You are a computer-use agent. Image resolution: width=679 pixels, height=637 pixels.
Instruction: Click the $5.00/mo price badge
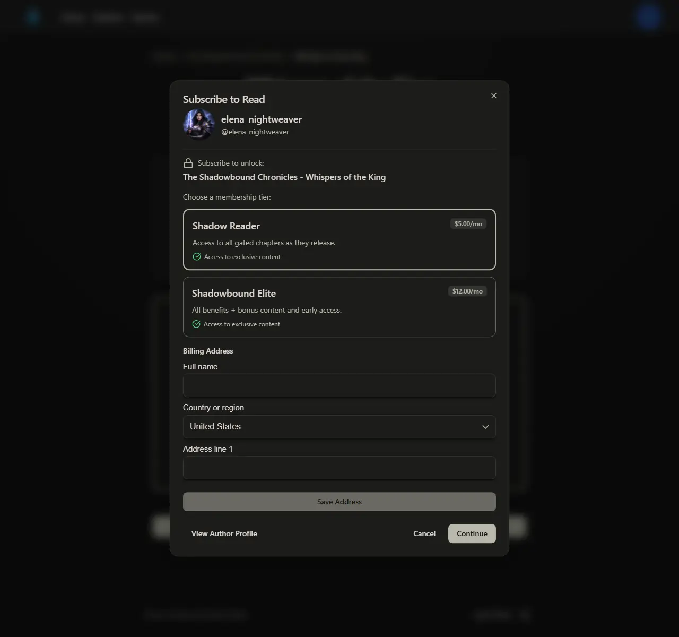(x=468, y=223)
